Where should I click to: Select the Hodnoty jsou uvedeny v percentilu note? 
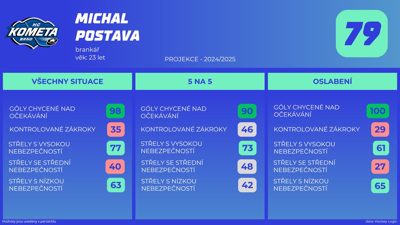(29, 221)
